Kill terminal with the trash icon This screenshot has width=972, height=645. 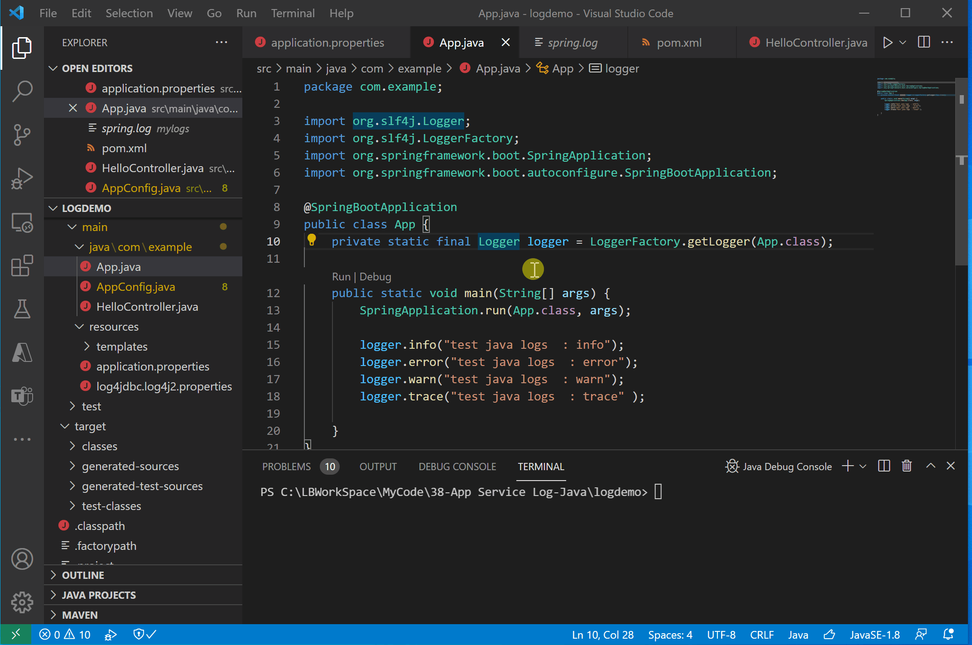click(907, 466)
